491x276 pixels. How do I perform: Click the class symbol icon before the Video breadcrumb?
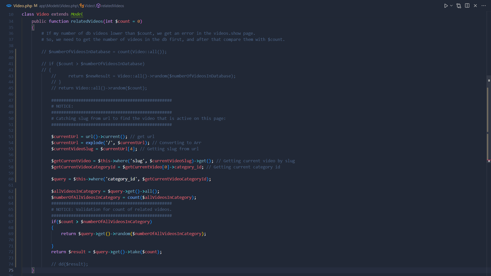click(82, 6)
